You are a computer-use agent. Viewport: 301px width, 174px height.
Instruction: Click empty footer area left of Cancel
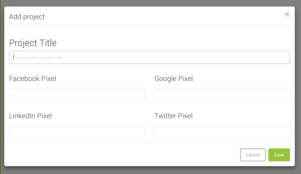point(120,155)
